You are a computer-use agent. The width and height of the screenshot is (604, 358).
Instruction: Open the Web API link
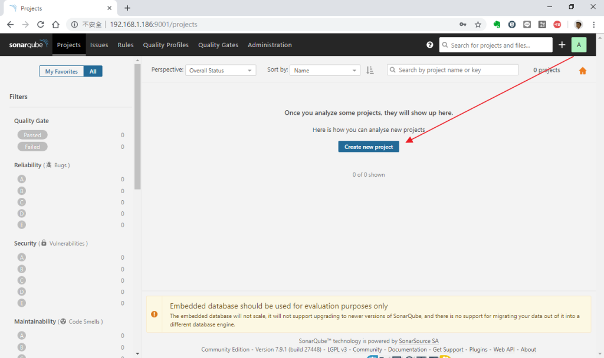click(504, 350)
